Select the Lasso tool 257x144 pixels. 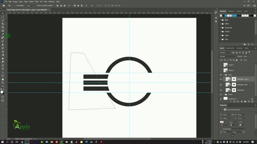3,20
